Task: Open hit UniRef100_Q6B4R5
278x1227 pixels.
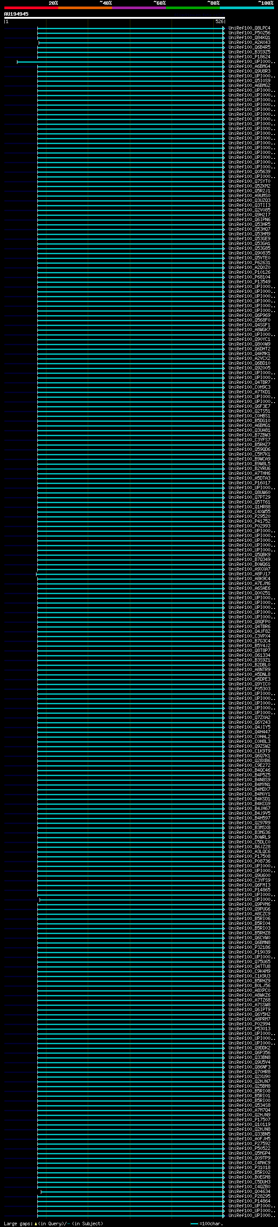Action: point(249,47)
